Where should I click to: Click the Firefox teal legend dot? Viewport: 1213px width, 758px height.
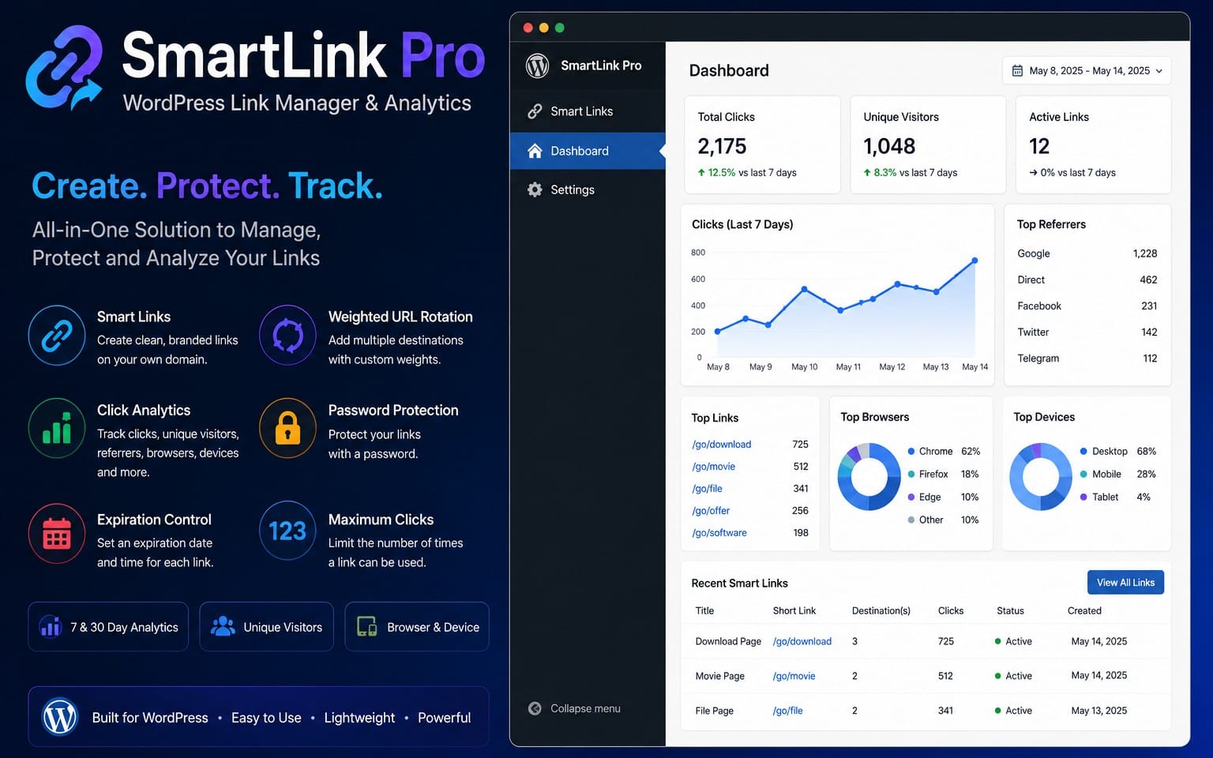(911, 474)
